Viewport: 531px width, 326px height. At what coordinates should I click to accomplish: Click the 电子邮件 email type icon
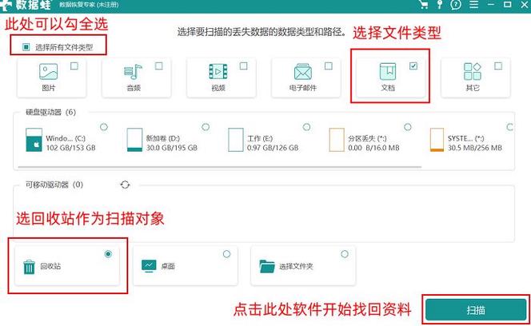pyautogui.click(x=303, y=72)
